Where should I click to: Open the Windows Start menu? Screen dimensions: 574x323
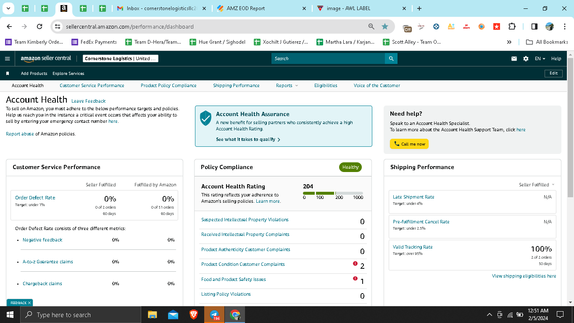[x=10, y=315]
